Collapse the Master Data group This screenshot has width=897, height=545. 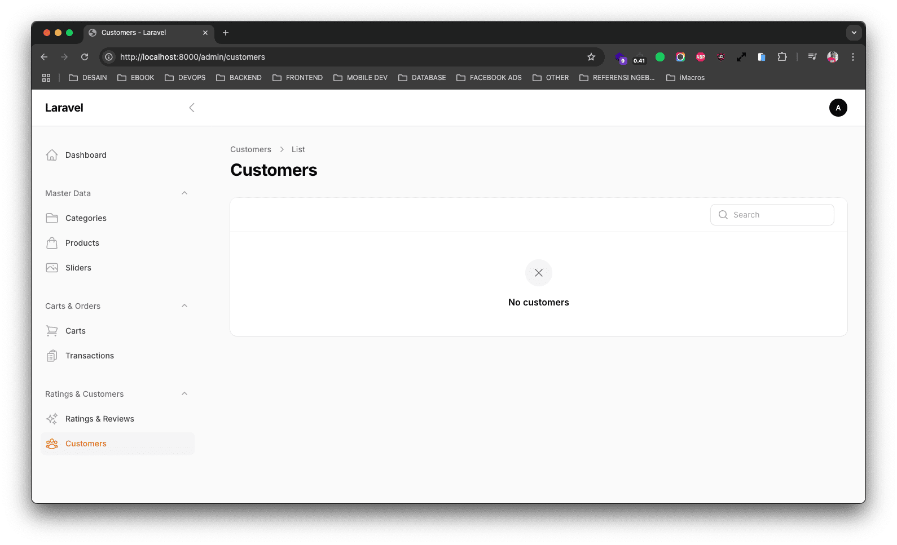pyautogui.click(x=184, y=193)
